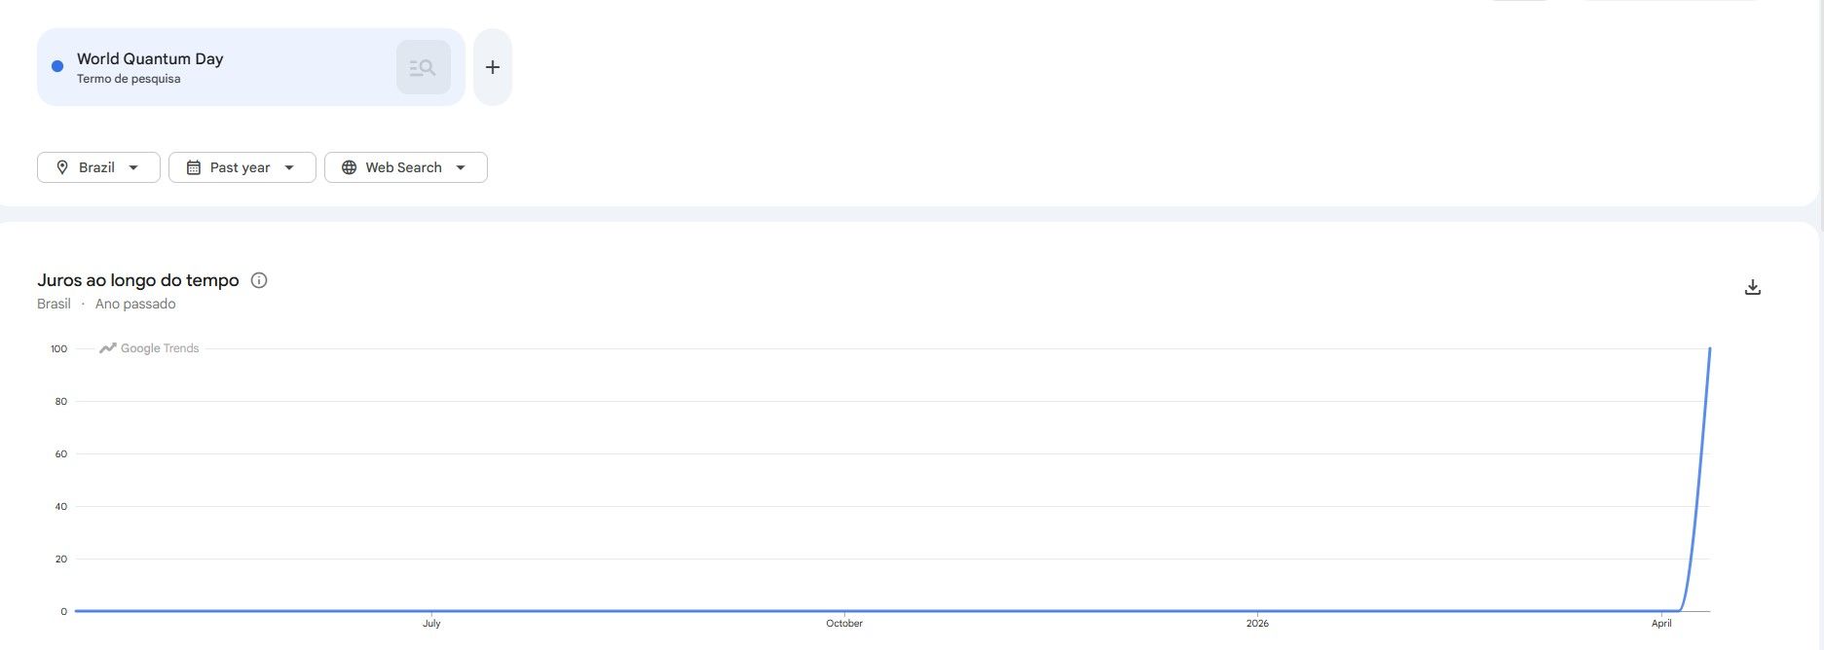Click the search-list icon in World Quantum Day chip
Image resolution: width=1824 pixels, height=650 pixels.
[x=423, y=67]
